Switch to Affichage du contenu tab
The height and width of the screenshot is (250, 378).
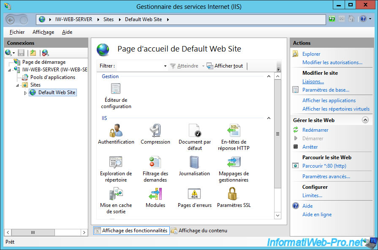coord(199,231)
